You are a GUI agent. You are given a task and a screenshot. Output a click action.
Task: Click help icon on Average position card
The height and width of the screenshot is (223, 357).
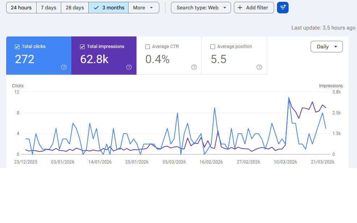coord(259,67)
